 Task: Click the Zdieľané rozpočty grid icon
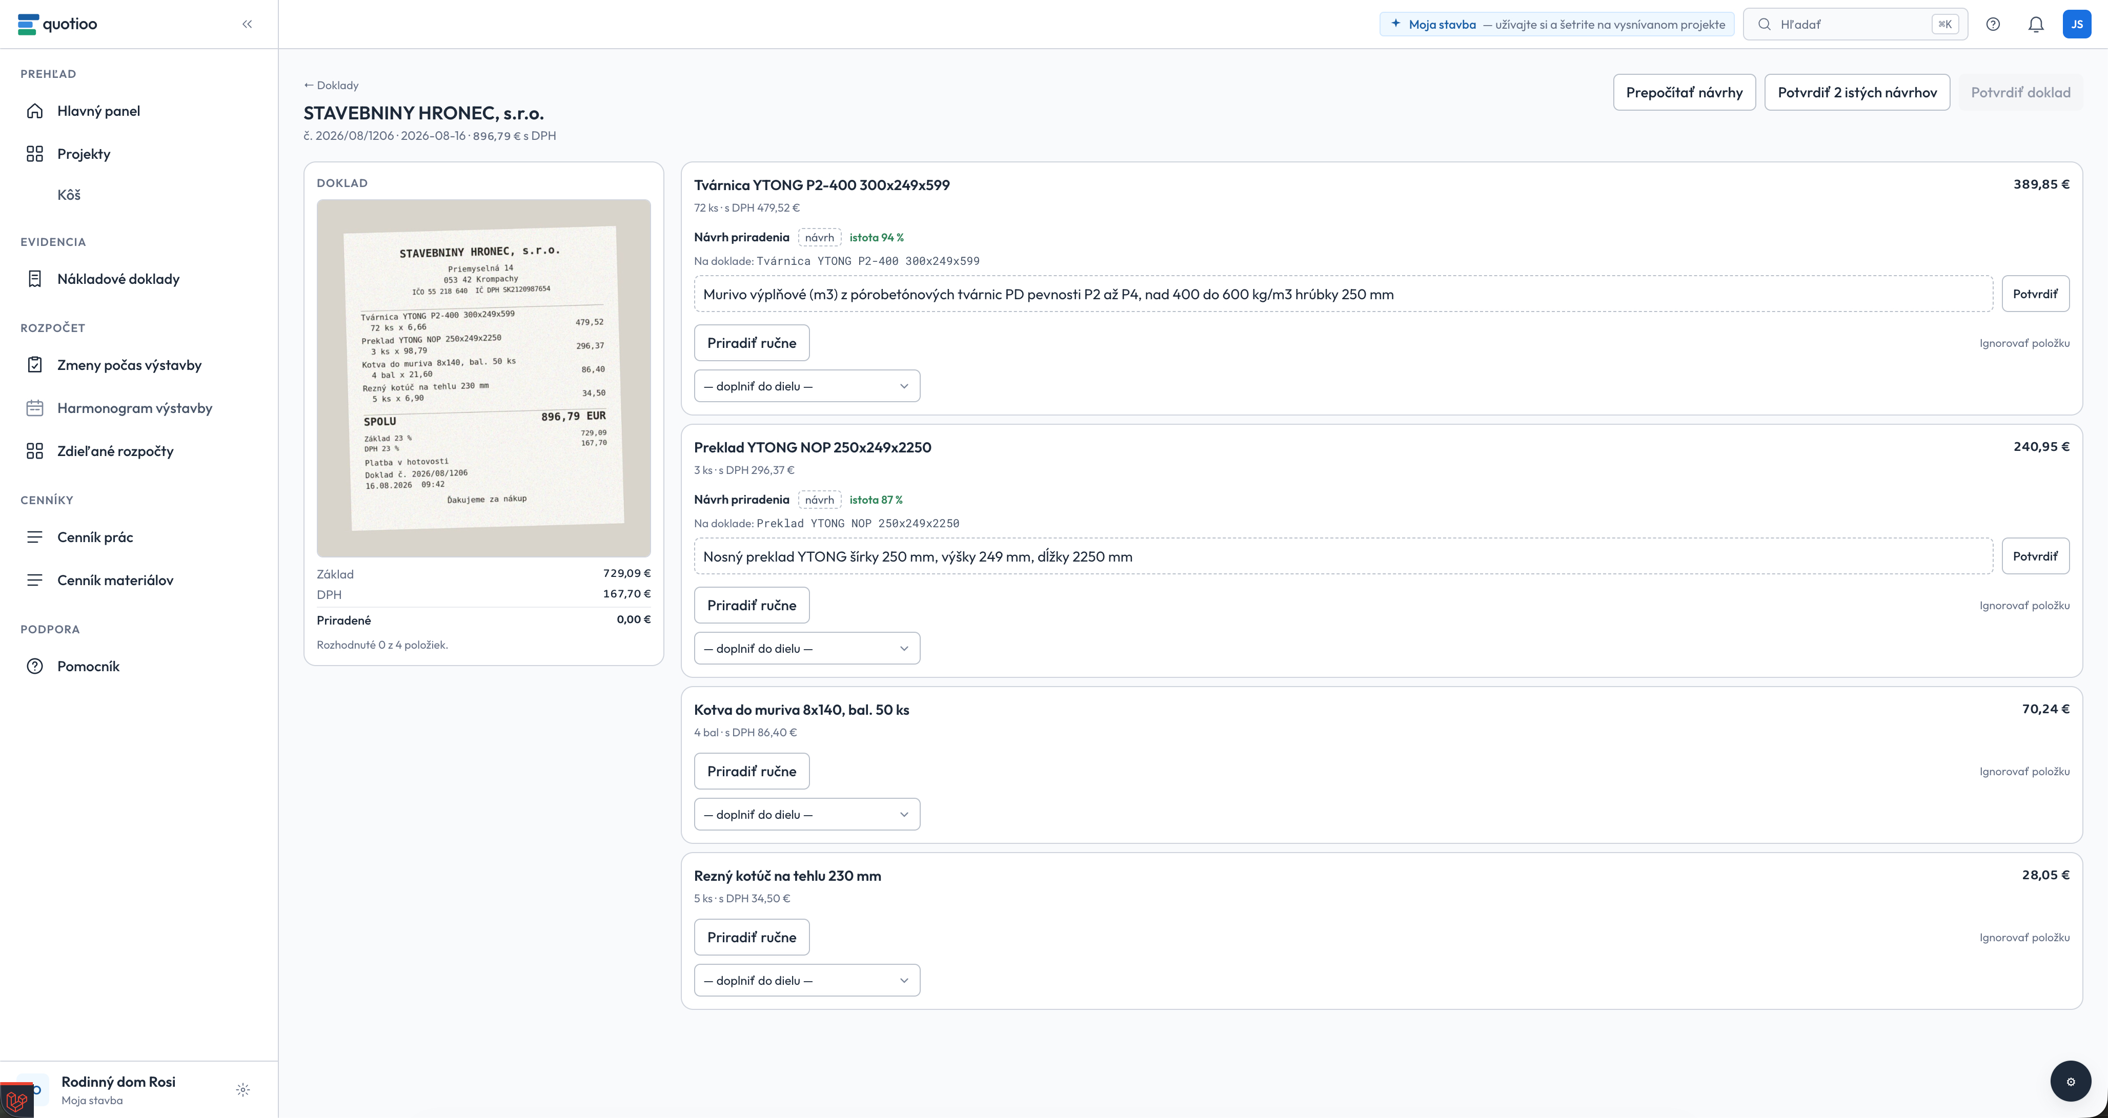tap(34, 451)
